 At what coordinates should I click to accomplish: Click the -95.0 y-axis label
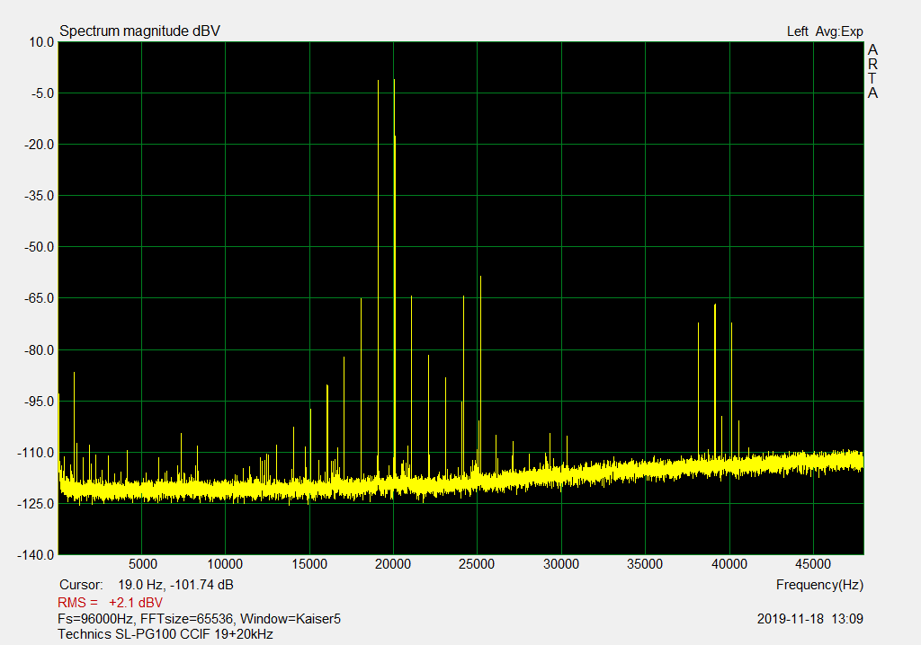[x=40, y=402]
